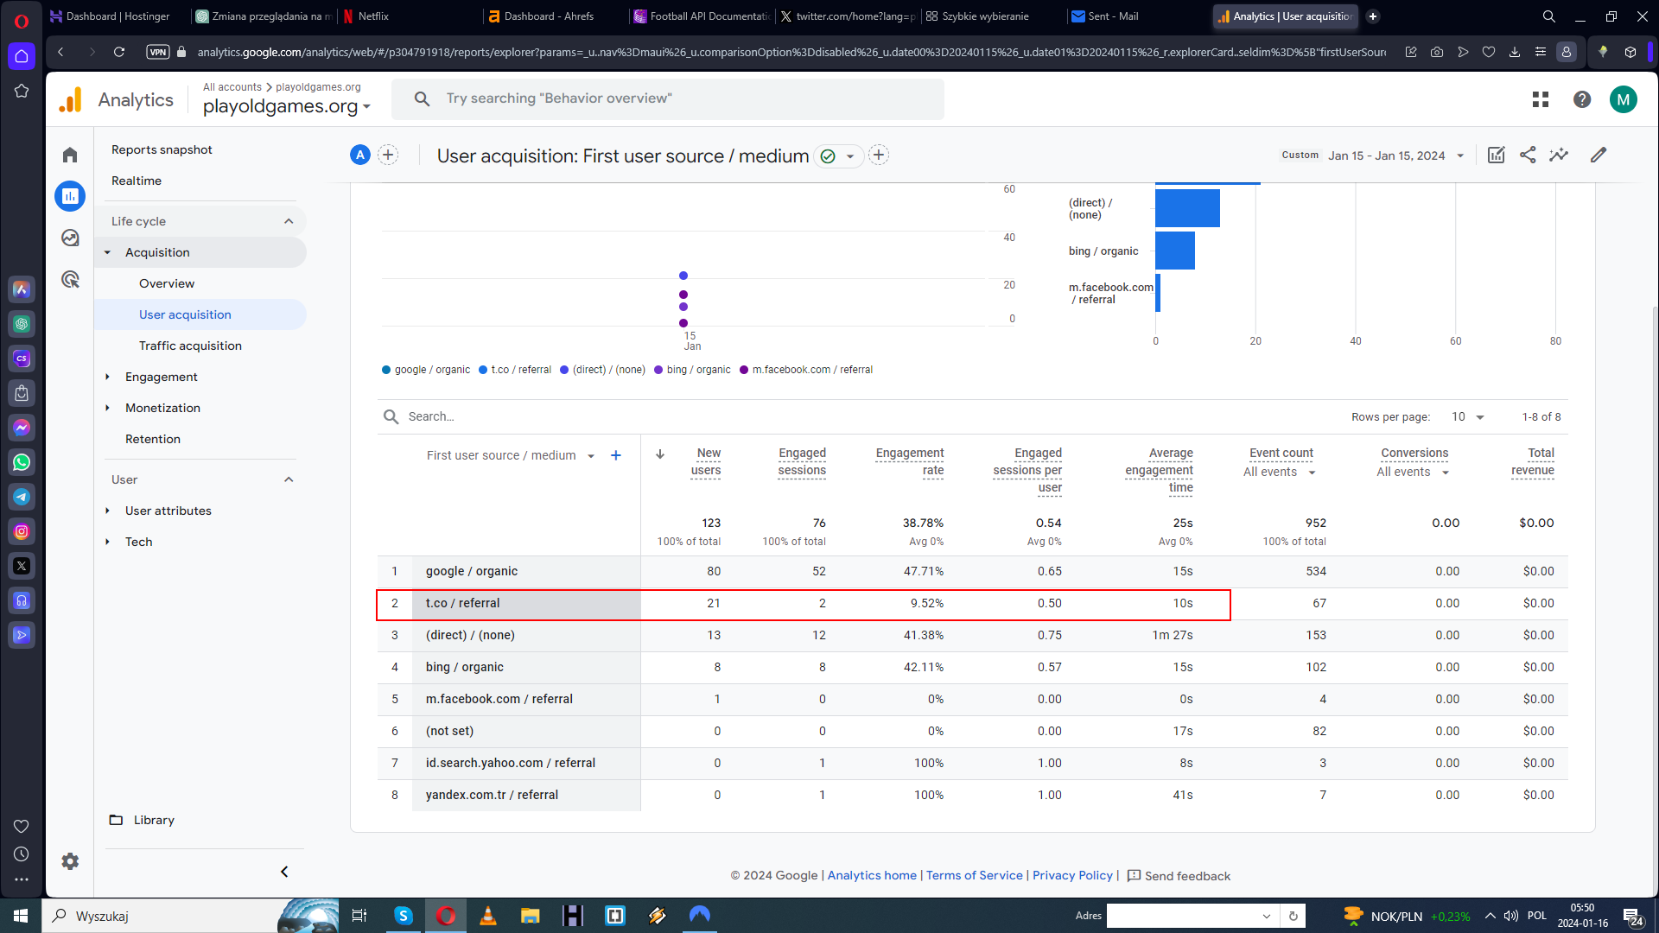Toggle the m.facebook.com / referral legend series
The height and width of the screenshot is (933, 1659).
(x=806, y=370)
